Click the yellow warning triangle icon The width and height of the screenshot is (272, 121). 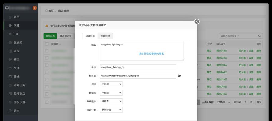point(47,25)
